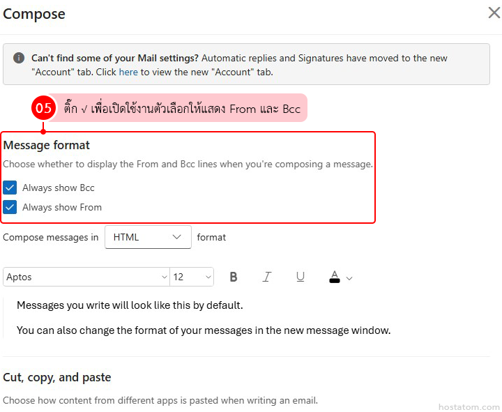Expand the font color picker chevron

349,278
